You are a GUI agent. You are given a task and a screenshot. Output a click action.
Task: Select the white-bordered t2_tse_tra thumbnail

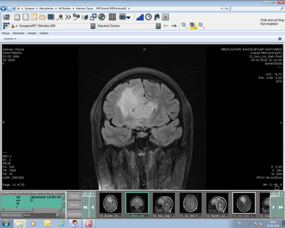coord(244,203)
